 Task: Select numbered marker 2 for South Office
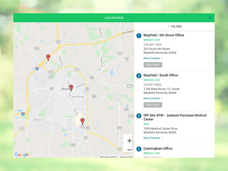[139, 76]
